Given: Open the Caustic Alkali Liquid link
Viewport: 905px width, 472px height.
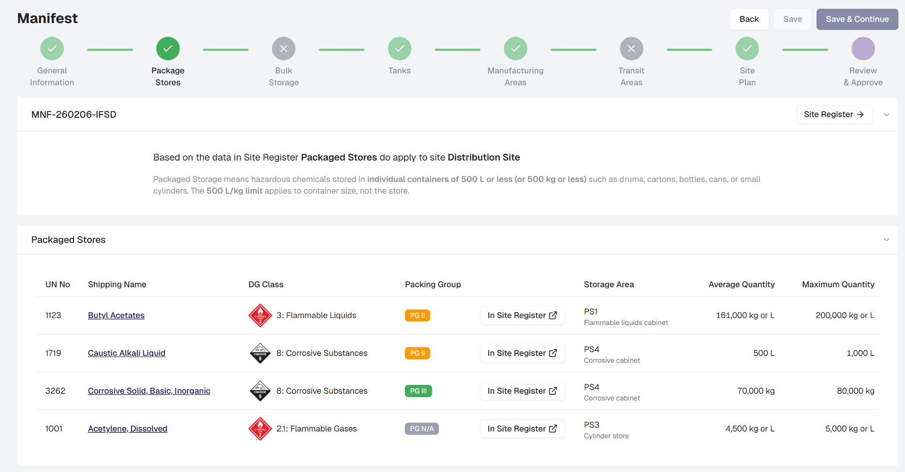Looking at the screenshot, I should tap(126, 353).
